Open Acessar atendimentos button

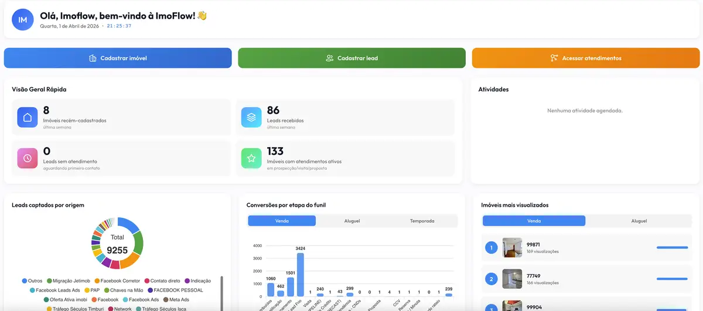point(586,58)
